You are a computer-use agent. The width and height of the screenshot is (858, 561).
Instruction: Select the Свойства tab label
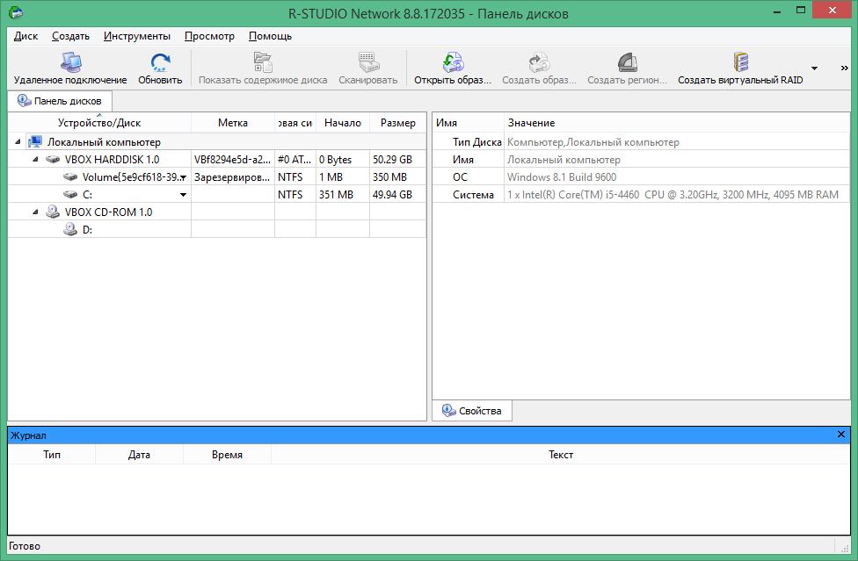pyautogui.click(x=480, y=411)
